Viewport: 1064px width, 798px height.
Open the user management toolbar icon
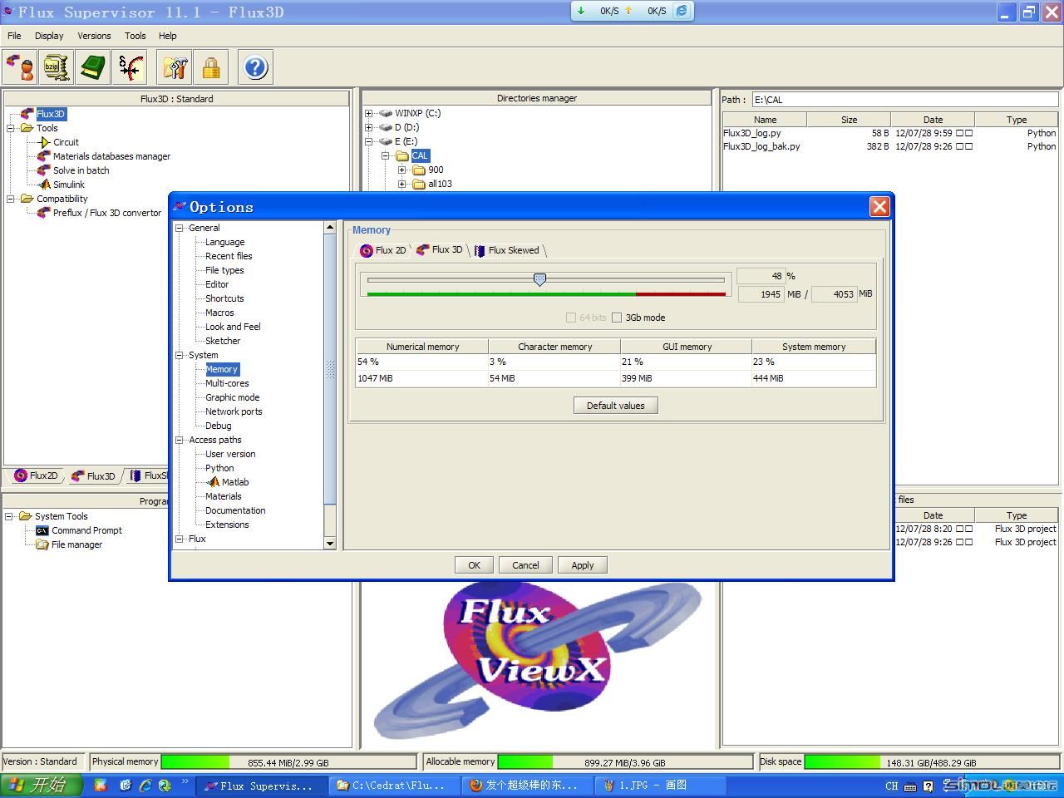[x=20, y=67]
